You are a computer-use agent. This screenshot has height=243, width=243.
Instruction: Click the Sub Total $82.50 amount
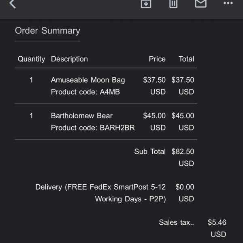[x=183, y=157]
